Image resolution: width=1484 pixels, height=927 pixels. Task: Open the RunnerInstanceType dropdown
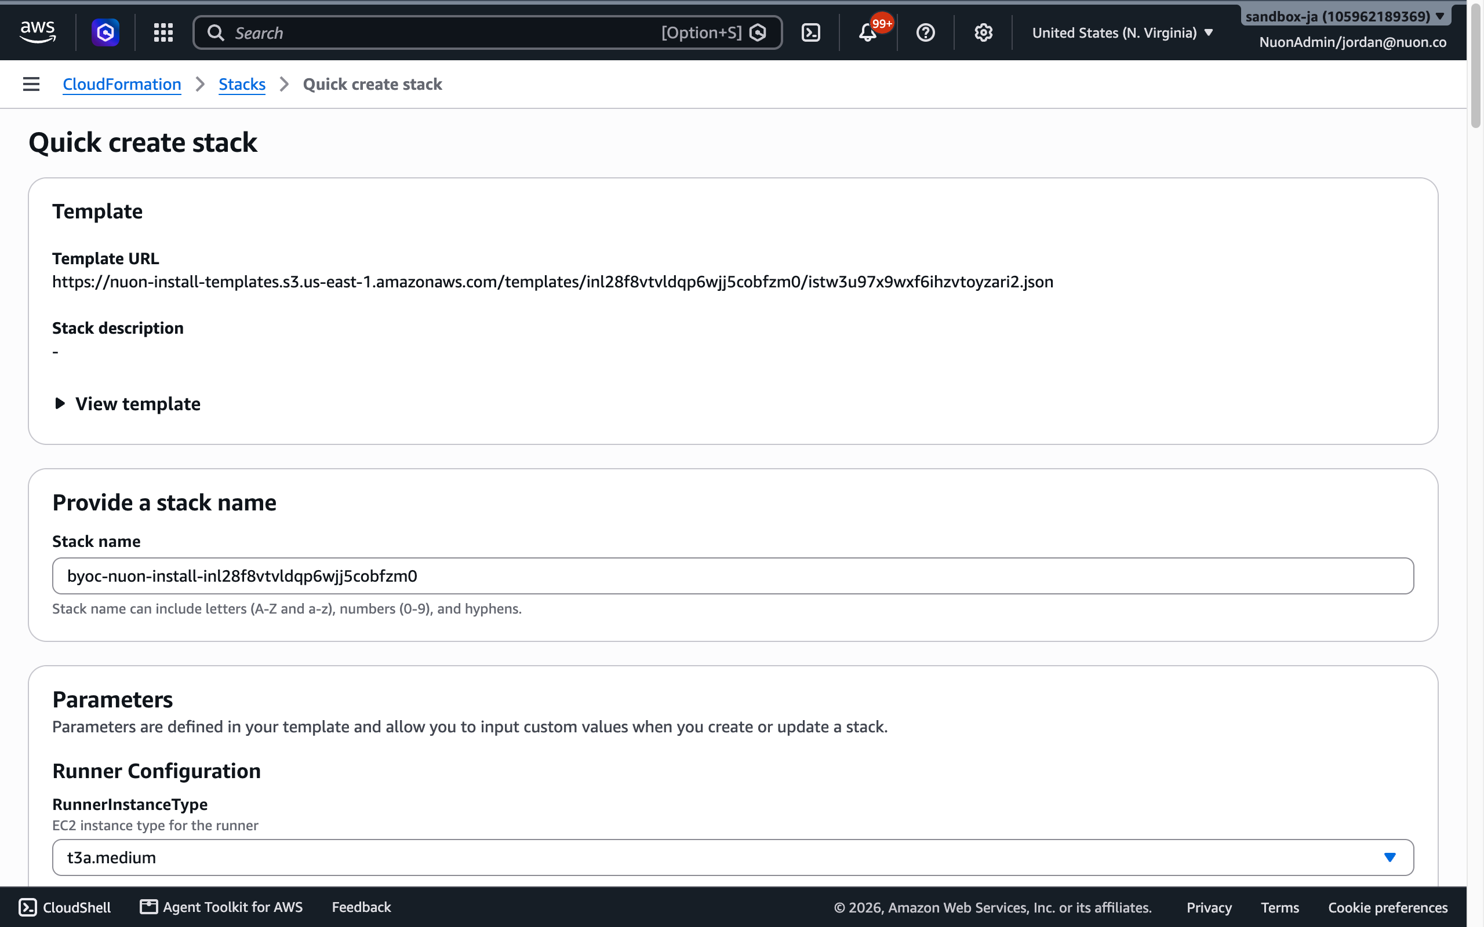point(733,857)
